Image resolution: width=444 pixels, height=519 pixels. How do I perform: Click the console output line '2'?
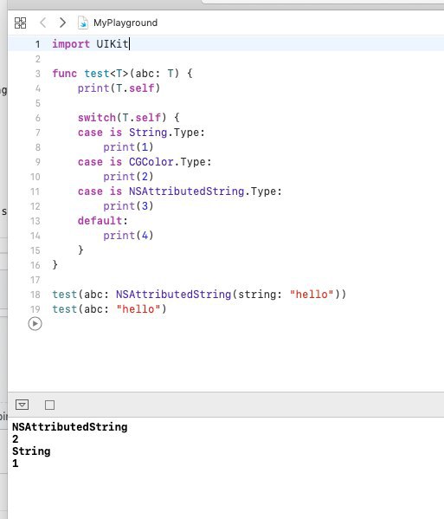(16, 439)
